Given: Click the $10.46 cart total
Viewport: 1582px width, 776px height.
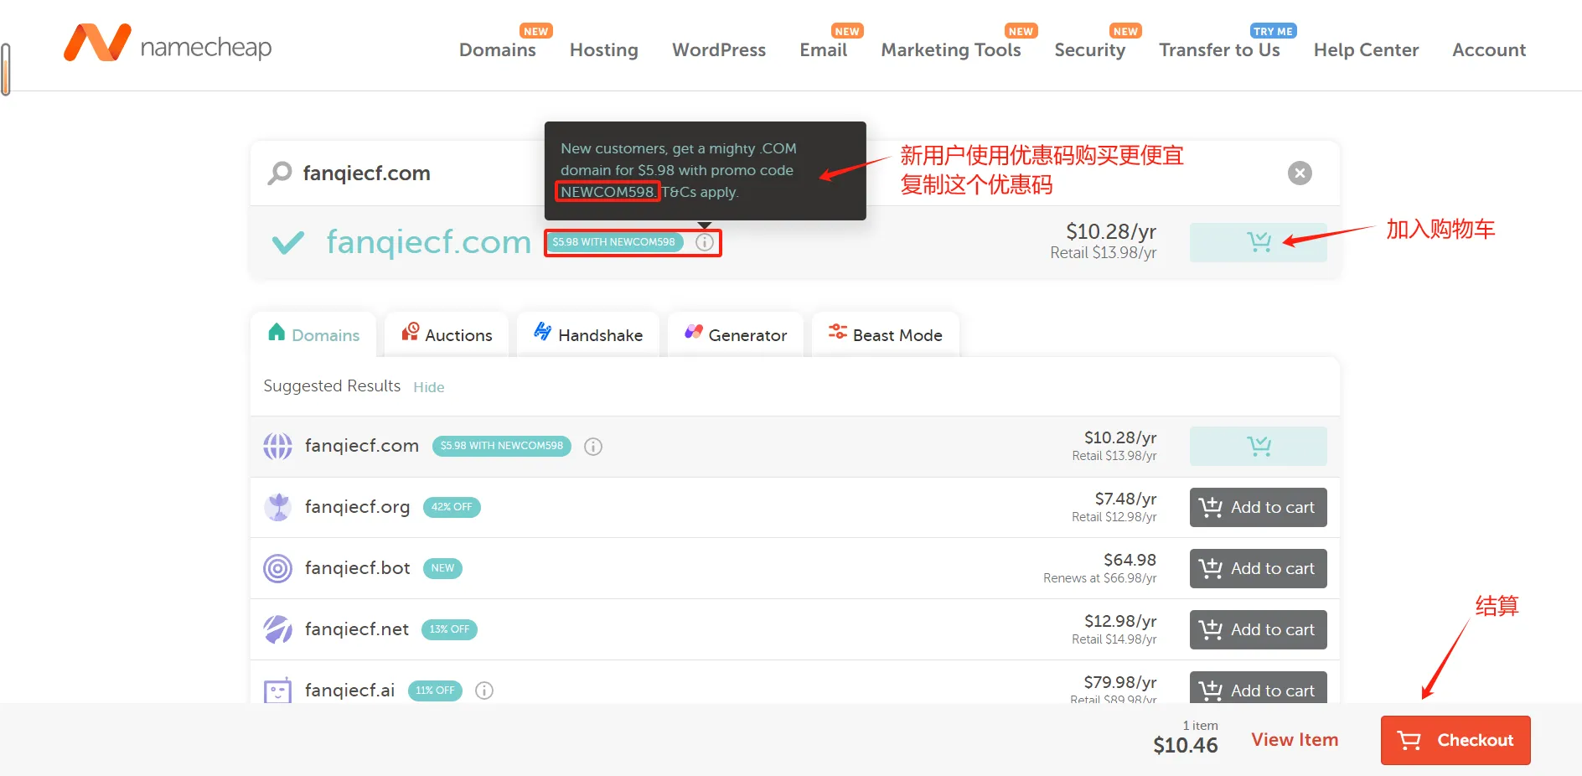Looking at the screenshot, I should coord(1186,745).
